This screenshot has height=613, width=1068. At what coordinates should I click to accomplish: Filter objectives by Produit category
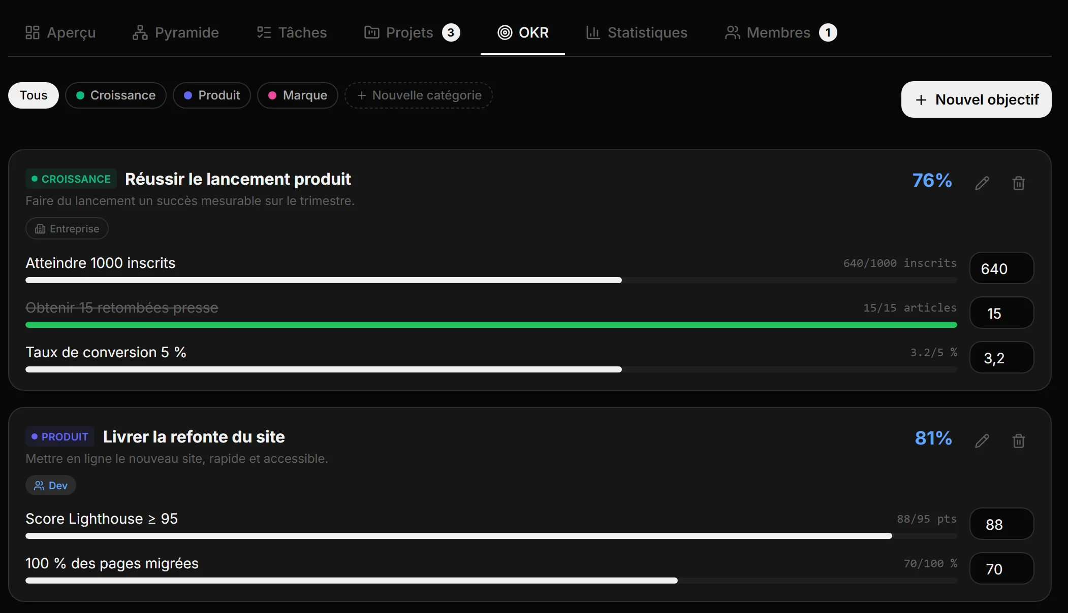[x=212, y=95]
